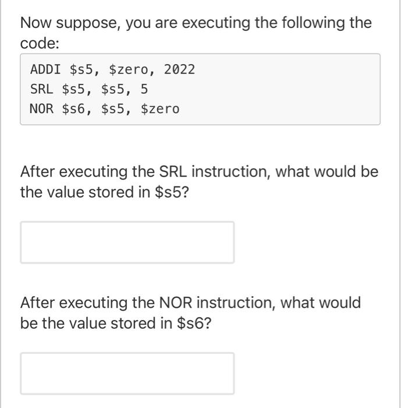
Task: Click the answer box for the SRL question
Action: [127, 242]
